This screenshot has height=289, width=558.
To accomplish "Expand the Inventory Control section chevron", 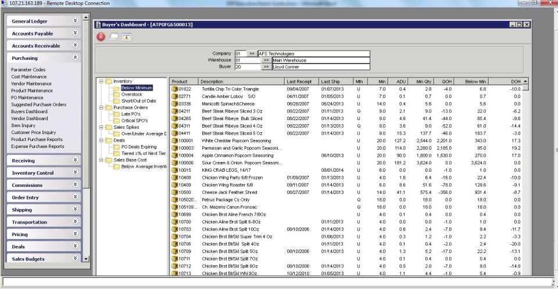I will (75, 173).
